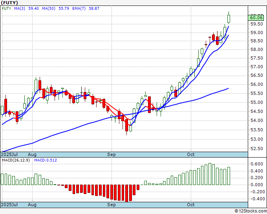Click the 59.00 price axis label
267x214 pixels.
point(257,33)
